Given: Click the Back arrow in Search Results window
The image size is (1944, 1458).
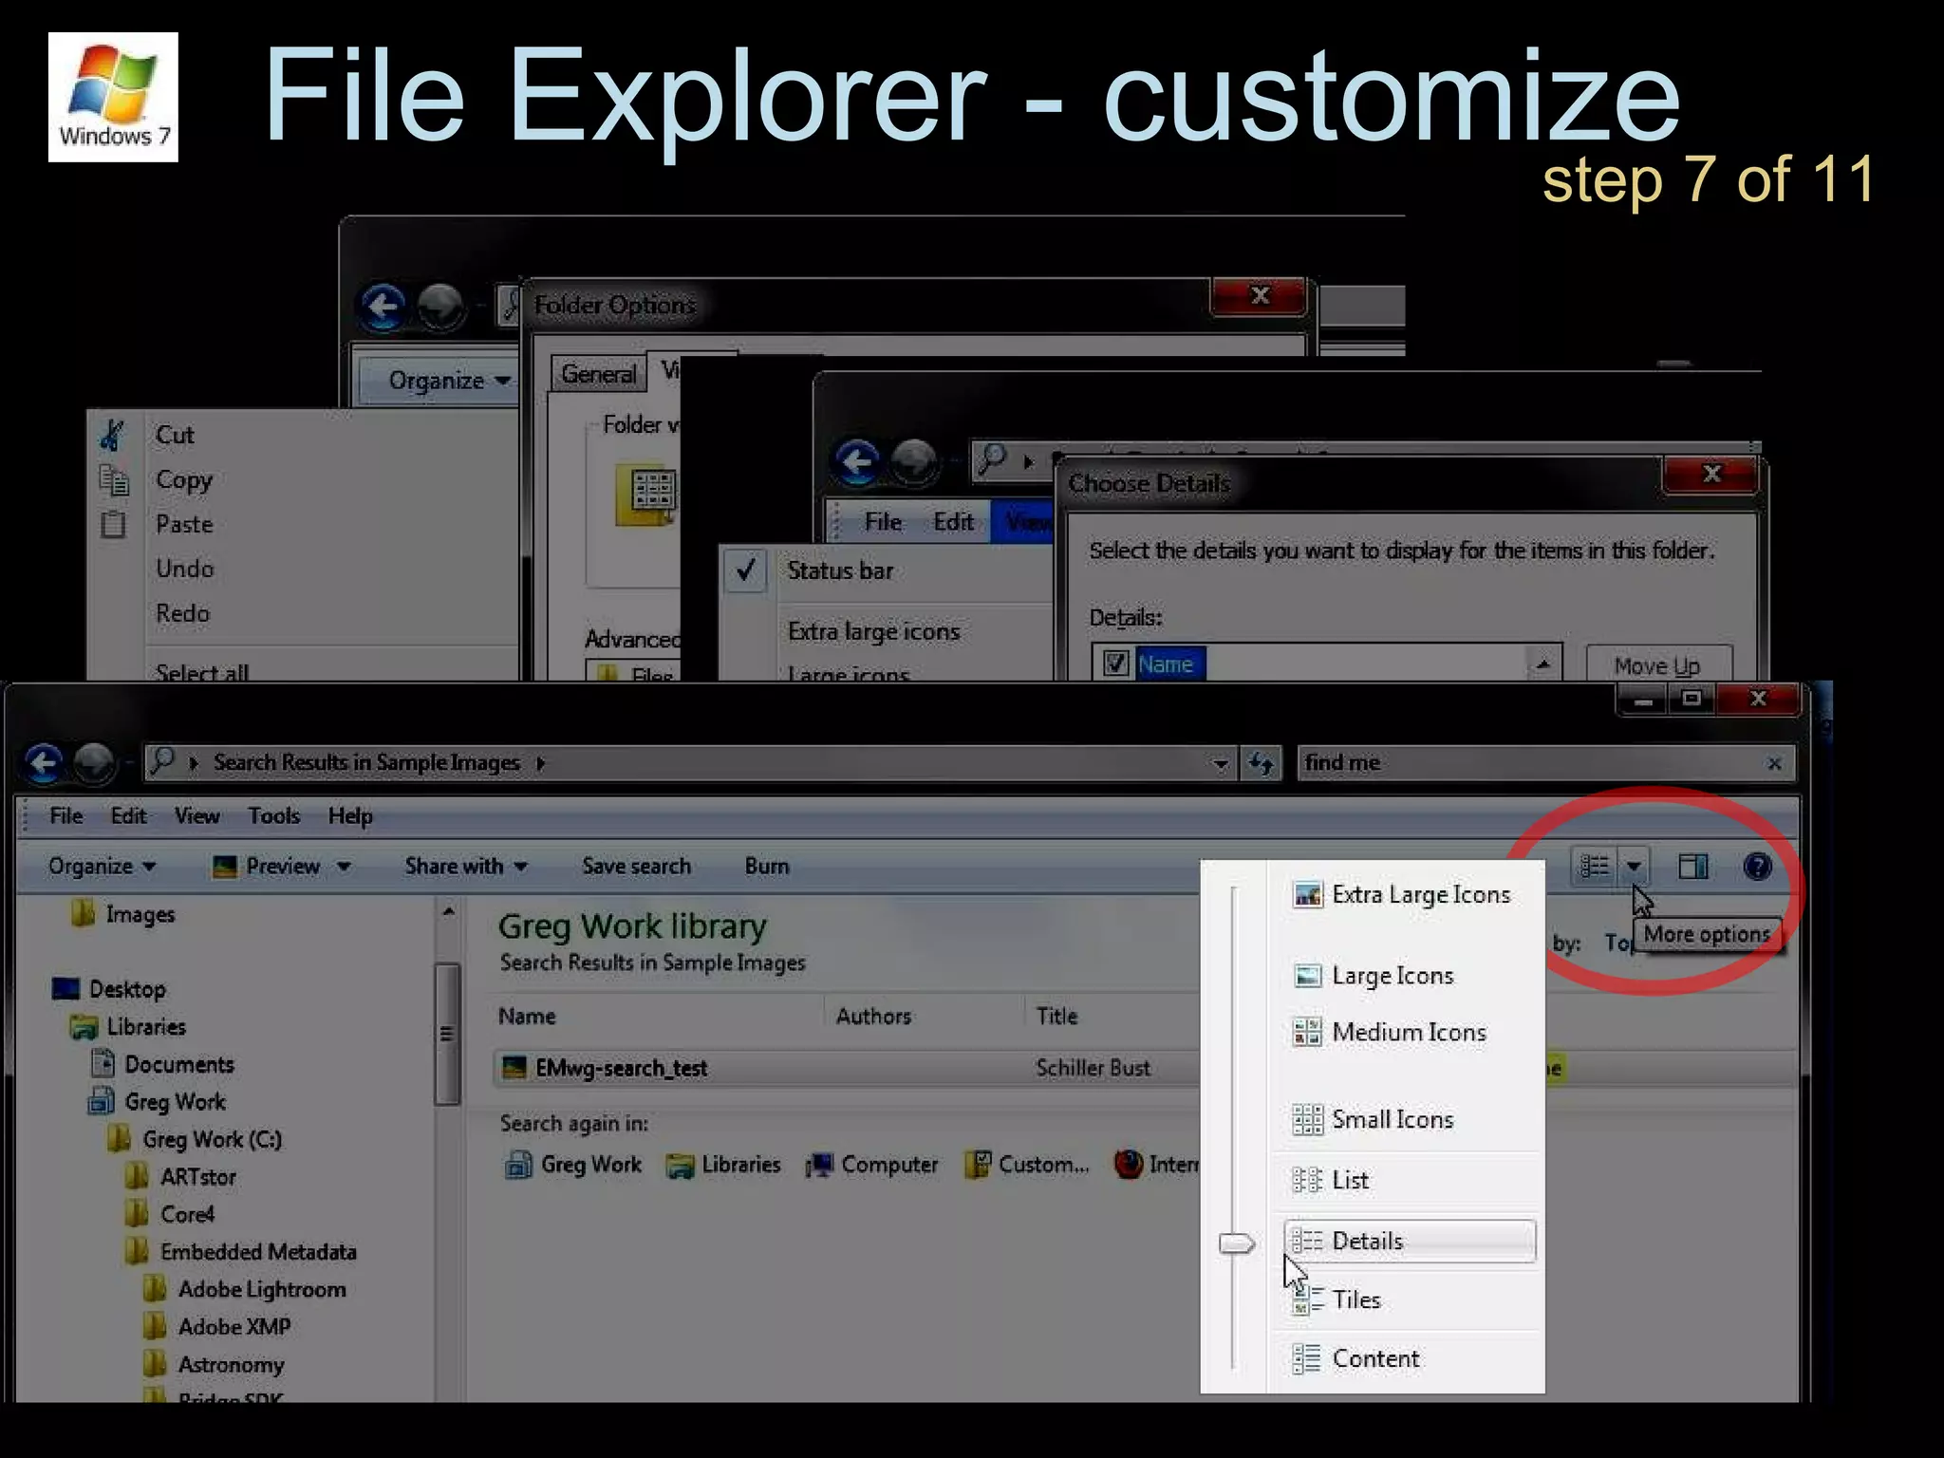Looking at the screenshot, I should click(44, 762).
